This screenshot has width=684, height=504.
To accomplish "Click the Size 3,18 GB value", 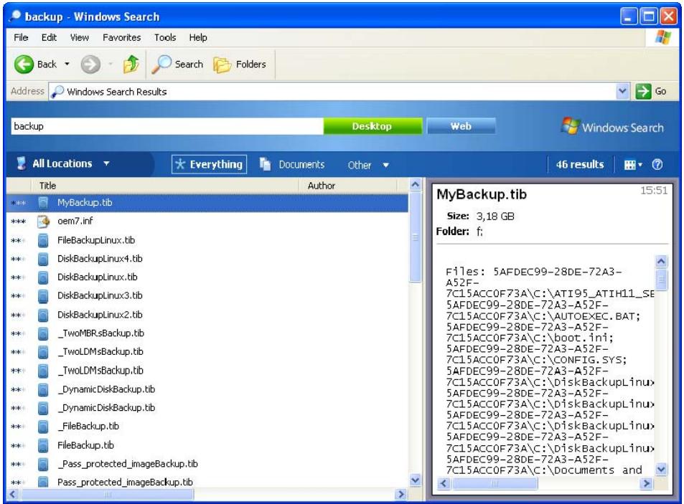I will [x=495, y=217].
